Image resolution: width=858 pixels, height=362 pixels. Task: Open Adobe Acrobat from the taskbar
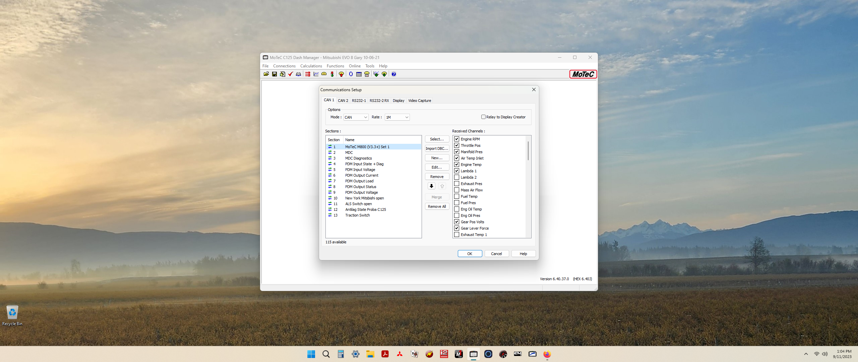click(385, 354)
